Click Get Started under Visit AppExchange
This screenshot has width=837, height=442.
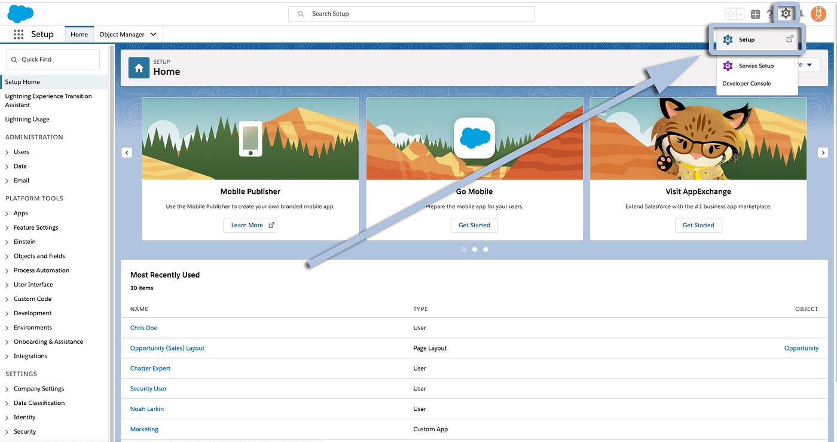click(x=698, y=225)
